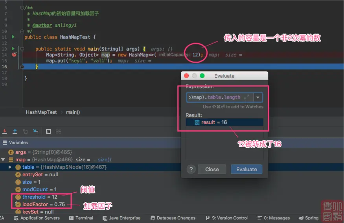The width and height of the screenshot is (344, 223).
Task: Select the result = 16 row
Action: coord(224,122)
